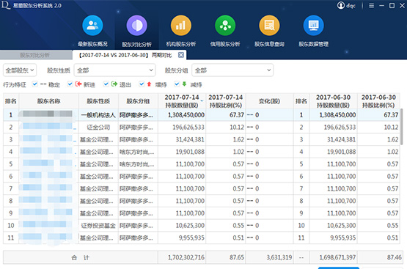407x269 pixels.
Task: Click total change 3,631,319 in summary row
Action: 279,257
